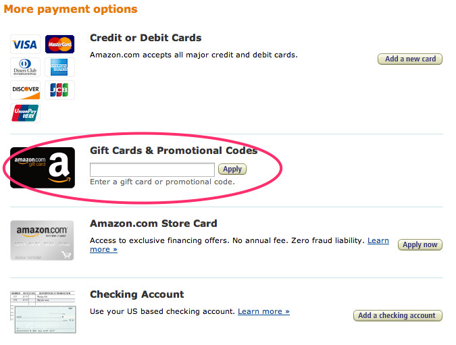The width and height of the screenshot is (456, 345).
Task: Click the sample check image
Action: 43,312
